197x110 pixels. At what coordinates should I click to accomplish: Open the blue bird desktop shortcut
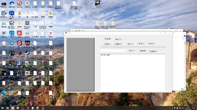pyautogui.click(x=12, y=3)
